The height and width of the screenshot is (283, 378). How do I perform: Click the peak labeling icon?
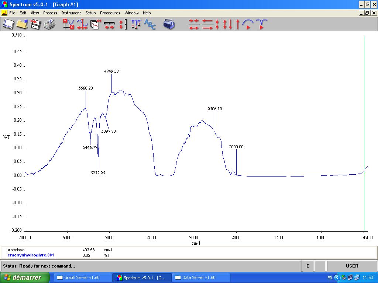(x=136, y=24)
